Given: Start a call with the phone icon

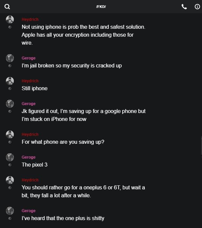Looking at the screenshot, I should (184, 7).
